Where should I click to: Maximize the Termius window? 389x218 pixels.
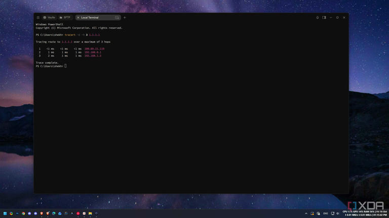337,18
